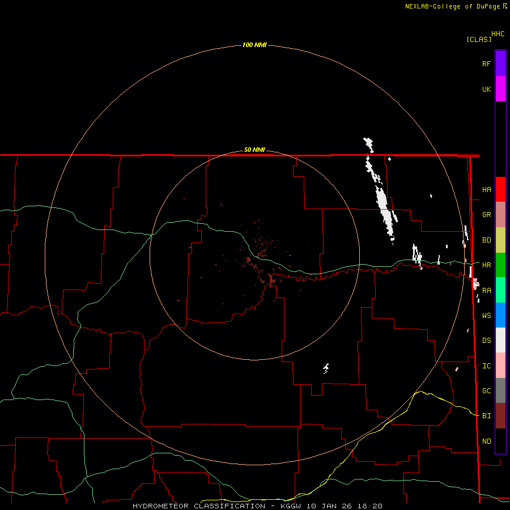This screenshot has width=510, height=510.
Task: Click the RA light green legend swatch
Action: tap(500, 290)
